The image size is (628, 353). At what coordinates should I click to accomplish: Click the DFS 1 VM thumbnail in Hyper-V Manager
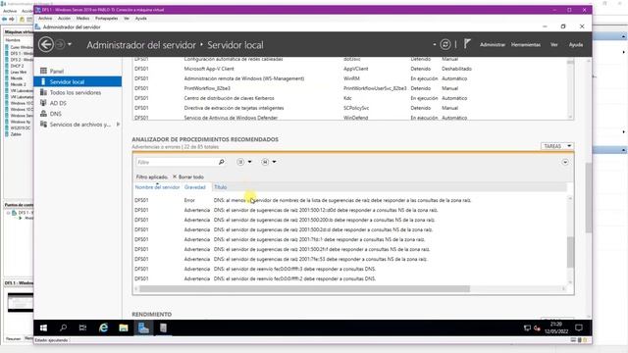click(x=21, y=303)
